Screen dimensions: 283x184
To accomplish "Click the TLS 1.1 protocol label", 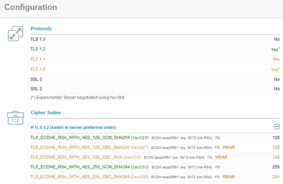I will point(38,59).
